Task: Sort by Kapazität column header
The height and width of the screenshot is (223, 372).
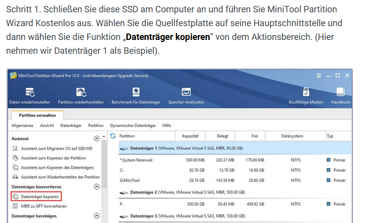Action: (190, 136)
